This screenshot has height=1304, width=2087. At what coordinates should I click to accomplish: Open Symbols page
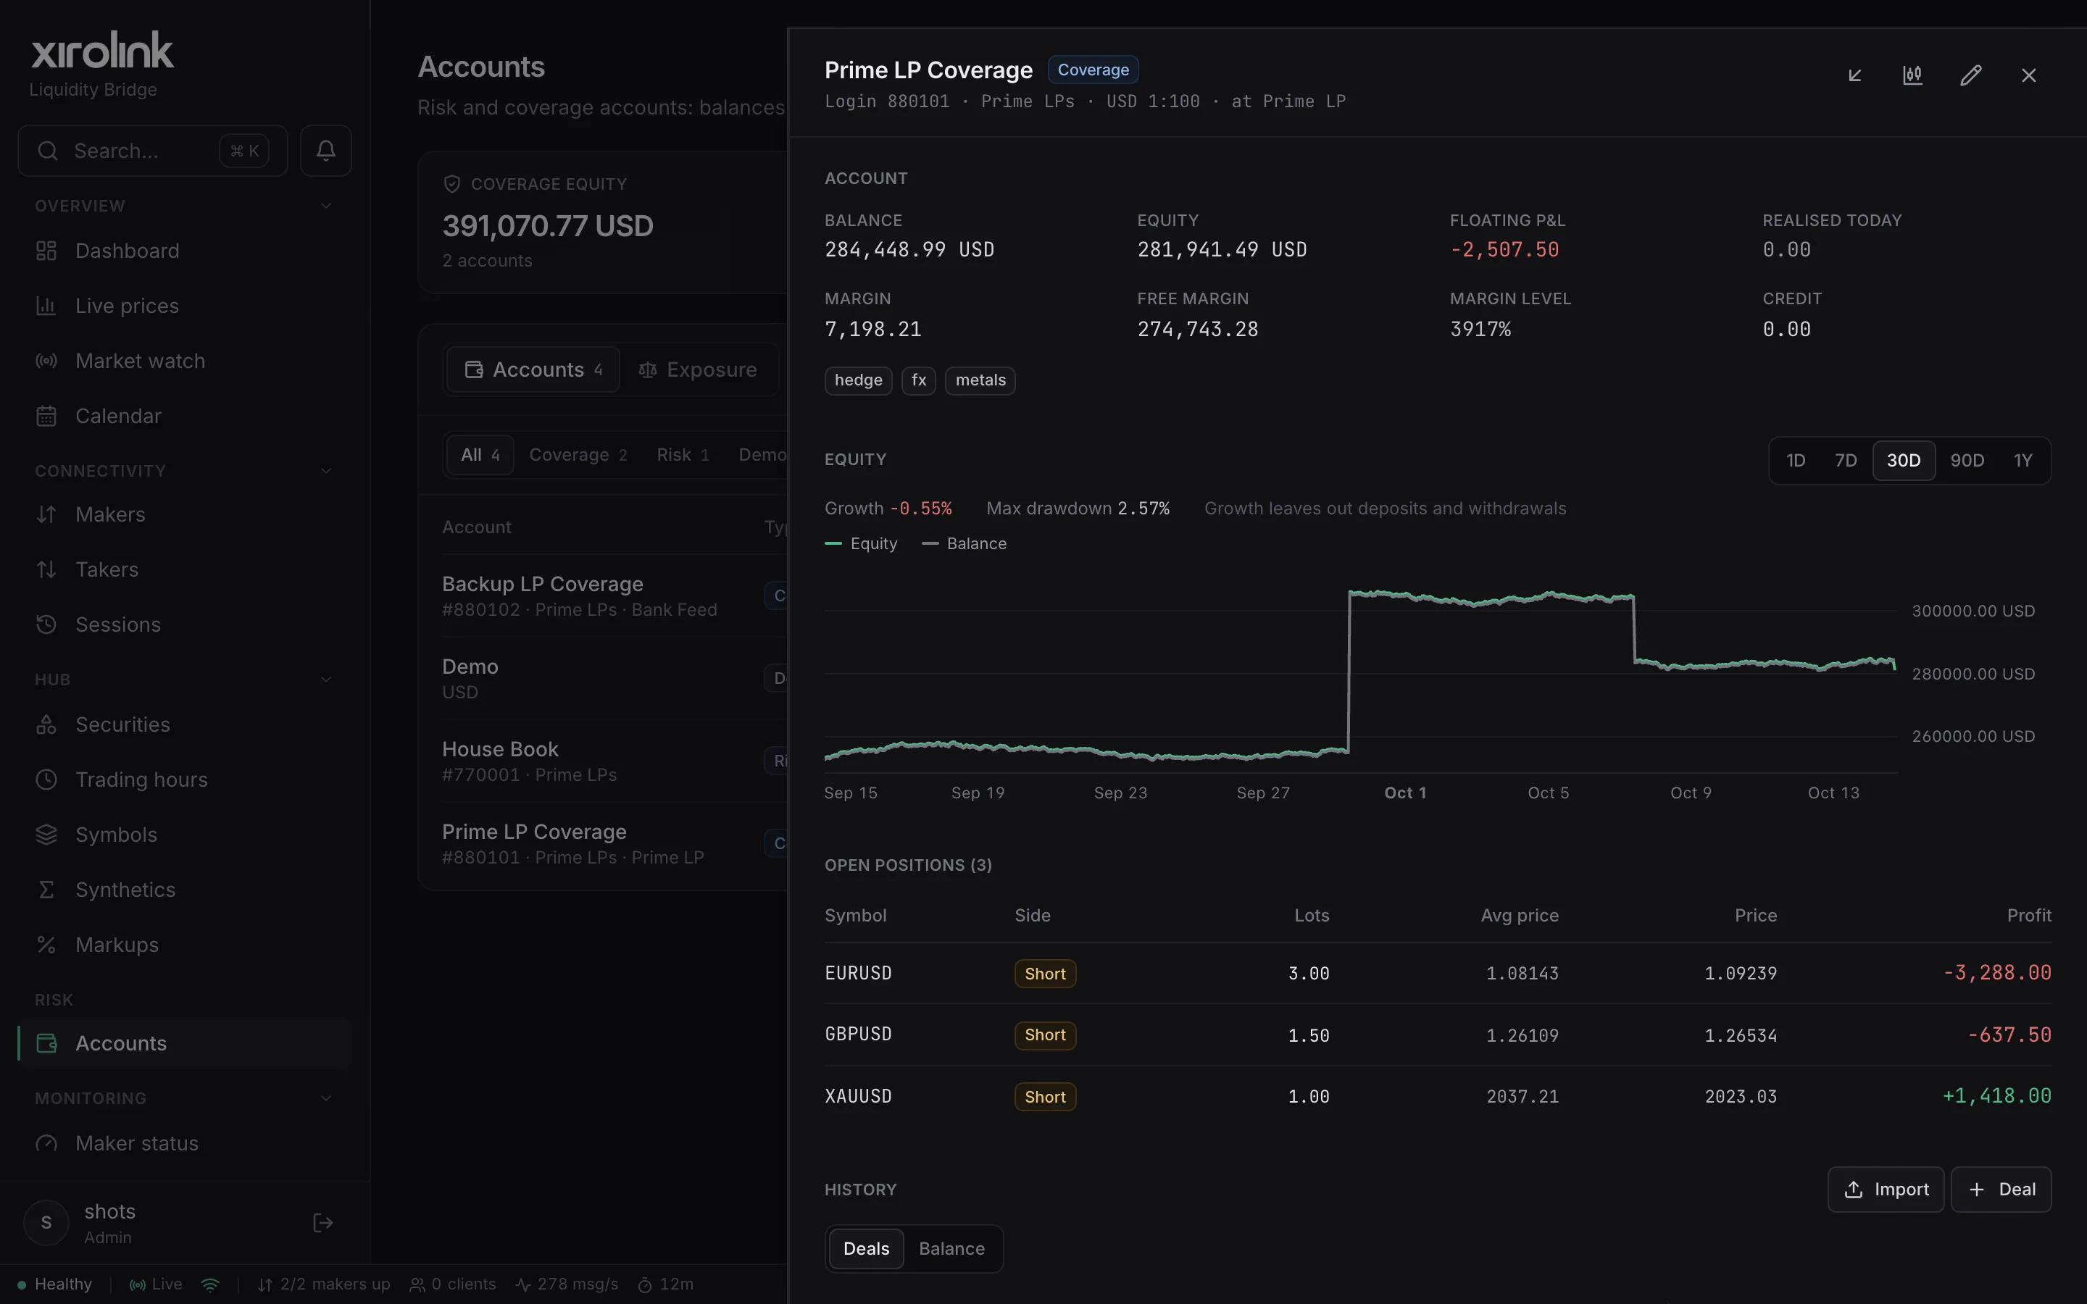pos(185,836)
